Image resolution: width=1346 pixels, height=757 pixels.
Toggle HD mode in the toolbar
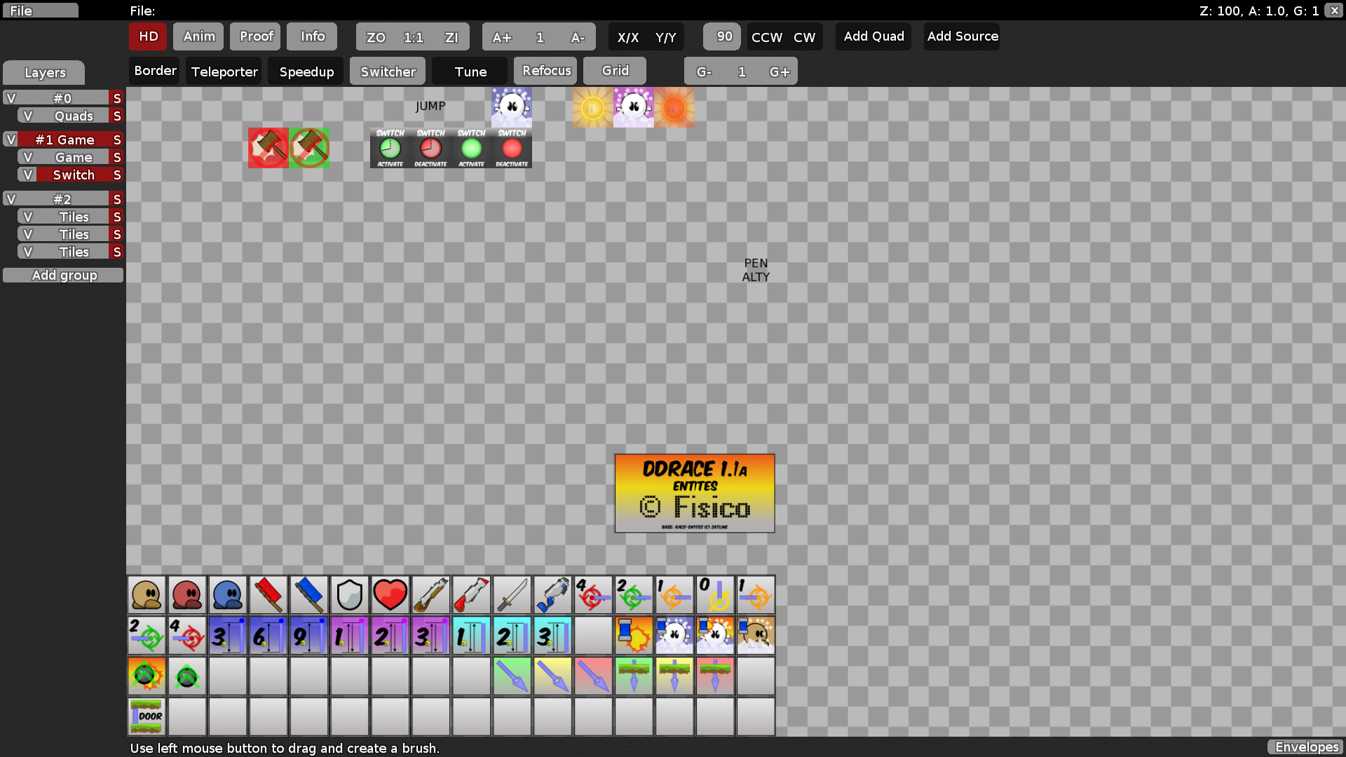point(147,36)
